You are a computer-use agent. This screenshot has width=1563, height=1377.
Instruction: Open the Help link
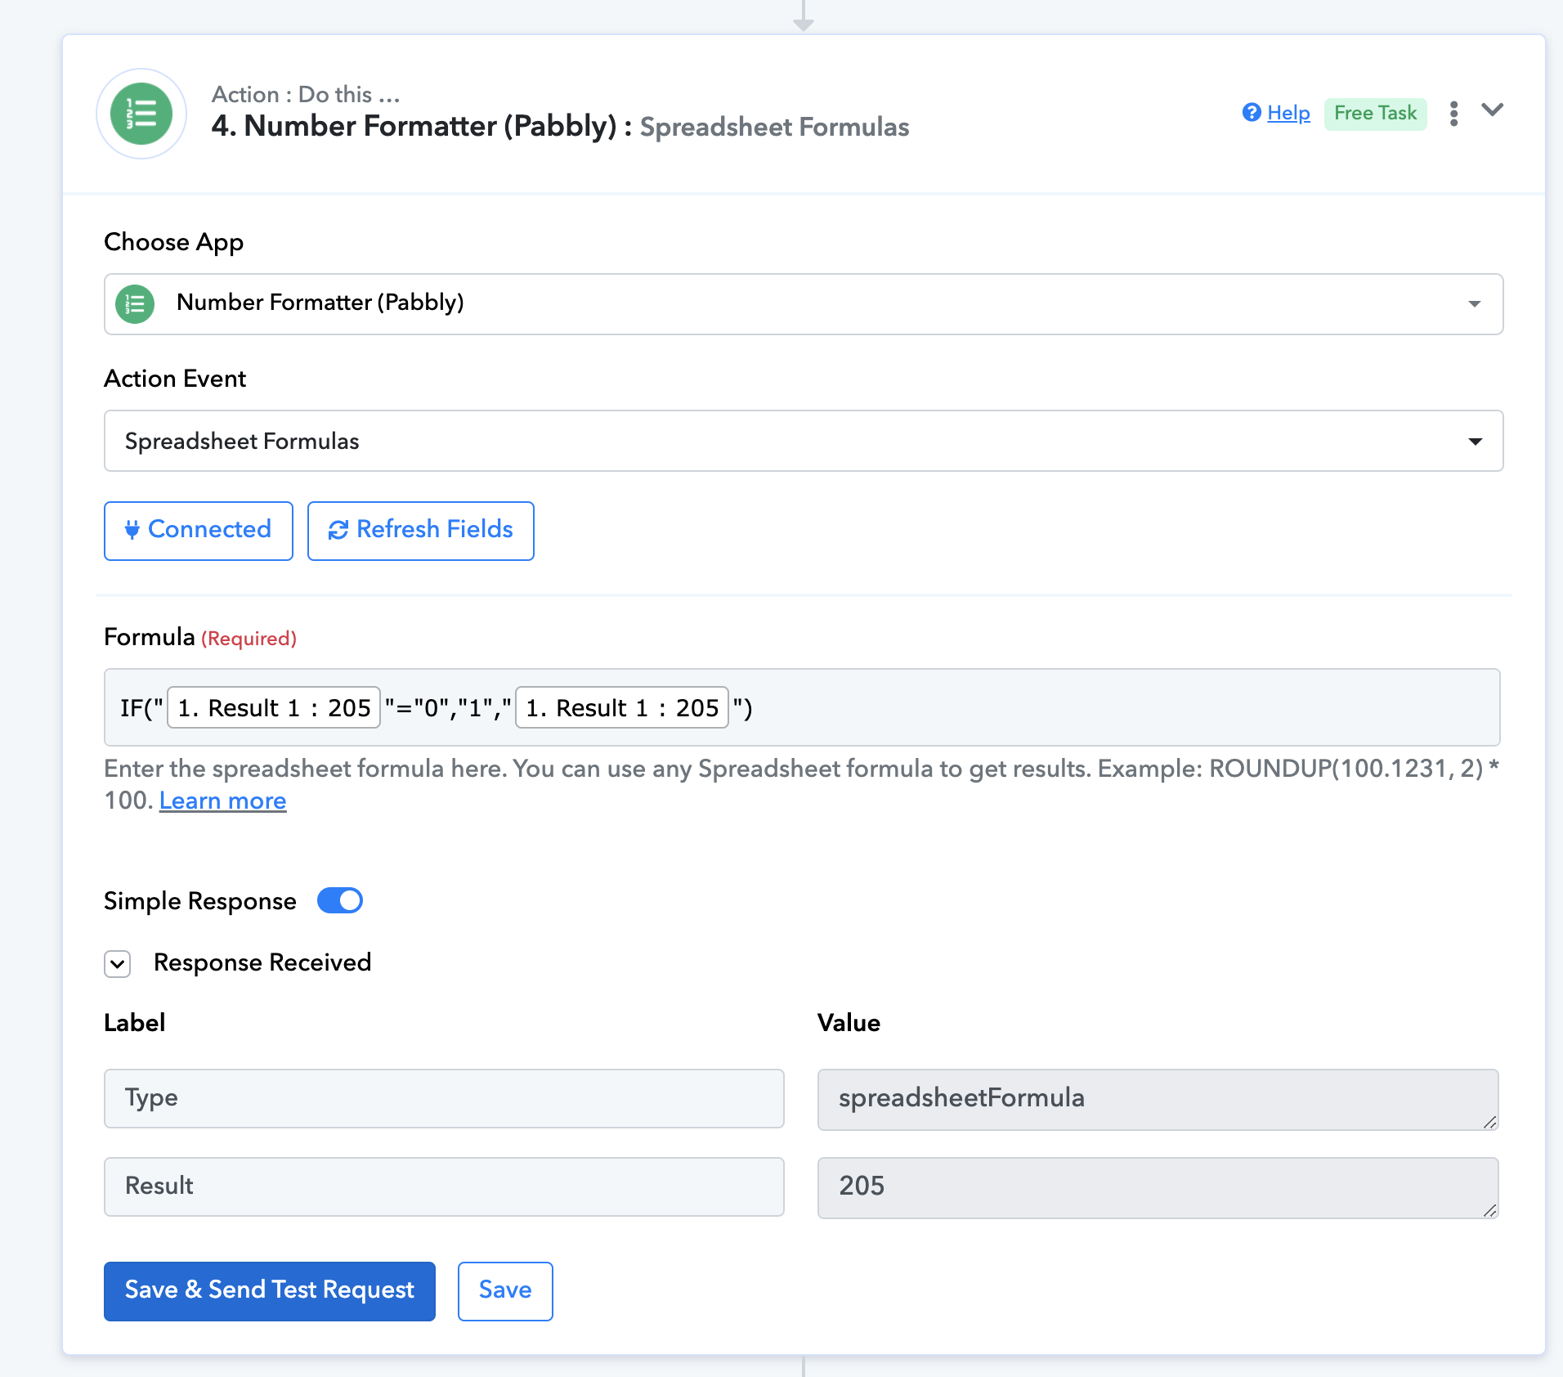pos(1288,113)
